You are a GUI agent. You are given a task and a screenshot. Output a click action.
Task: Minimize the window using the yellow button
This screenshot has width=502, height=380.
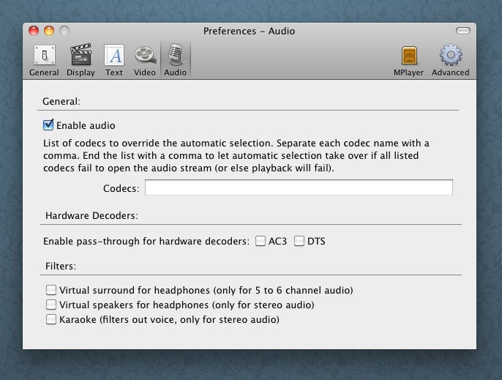[49, 31]
